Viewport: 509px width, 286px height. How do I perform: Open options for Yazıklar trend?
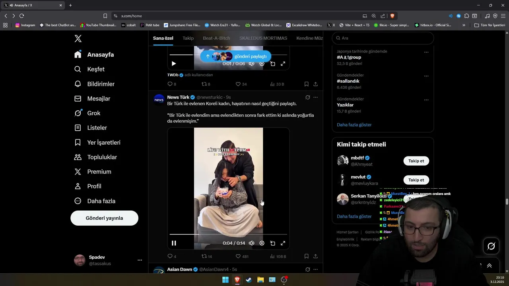426,100
